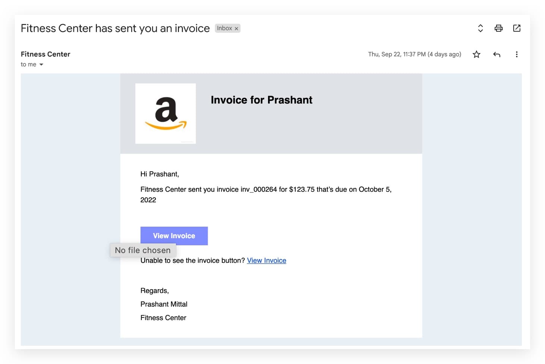Screen dimensions: 545x364
Task: Print the email
Action: (x=498, y=28)
